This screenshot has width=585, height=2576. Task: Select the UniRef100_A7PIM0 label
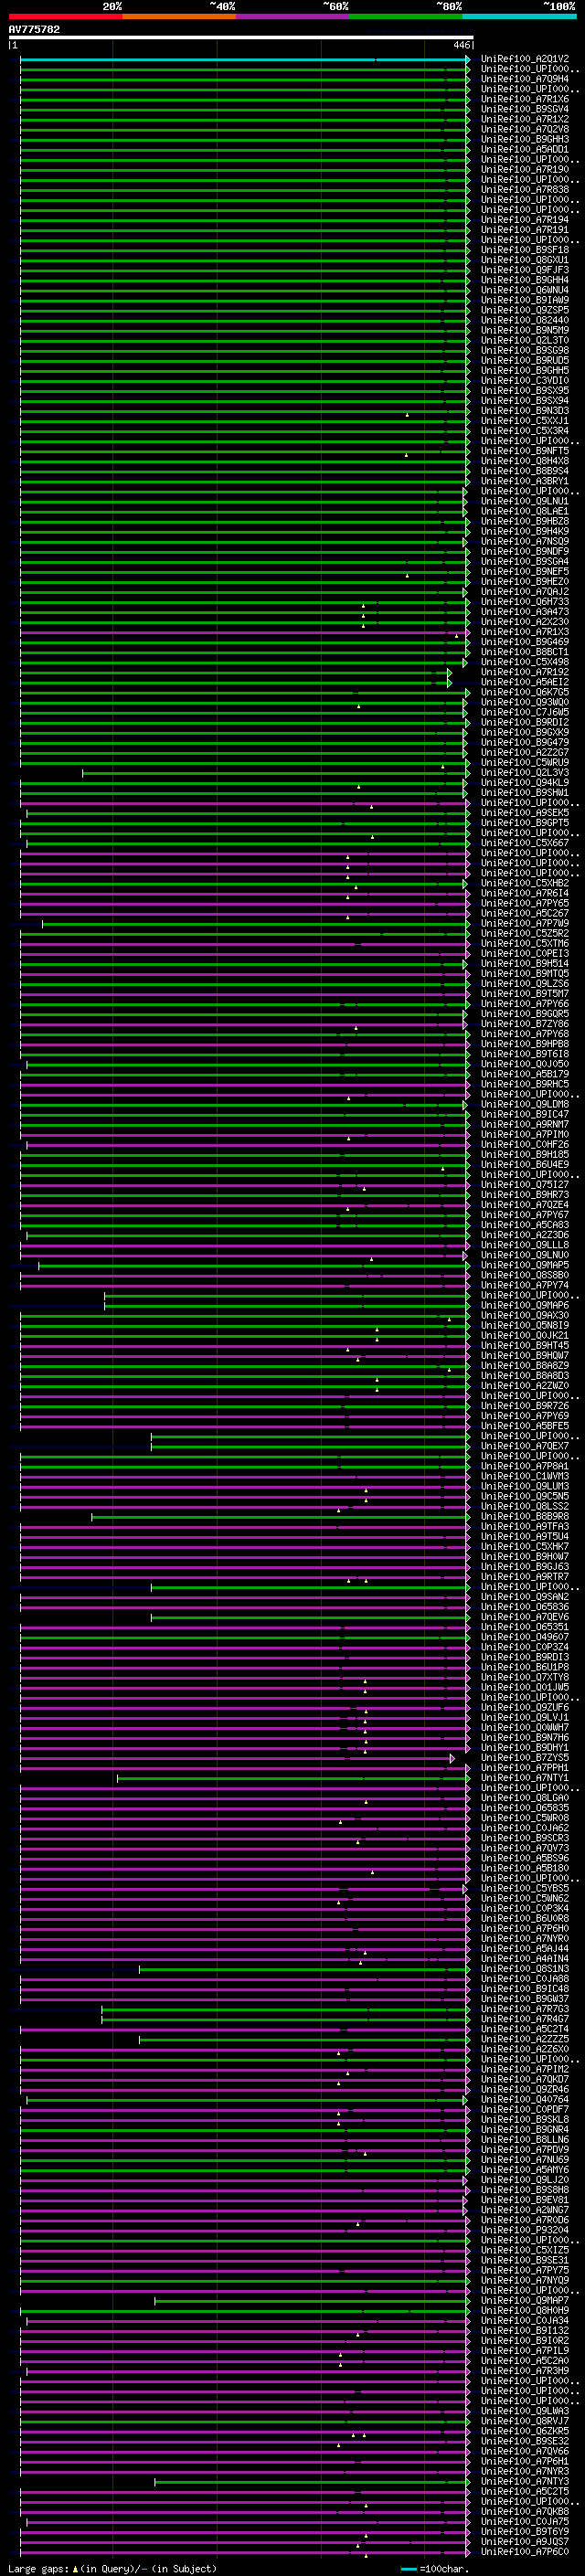point(525,1135)
